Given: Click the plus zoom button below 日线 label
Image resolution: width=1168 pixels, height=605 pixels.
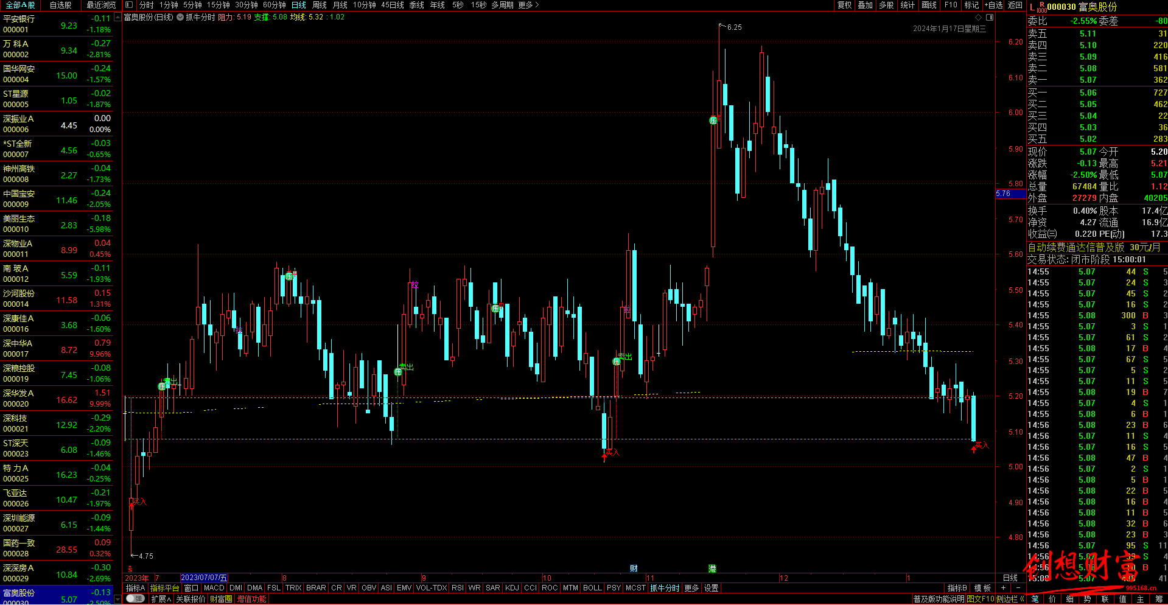Looking at the screenshot, I should pos(1004,588).
